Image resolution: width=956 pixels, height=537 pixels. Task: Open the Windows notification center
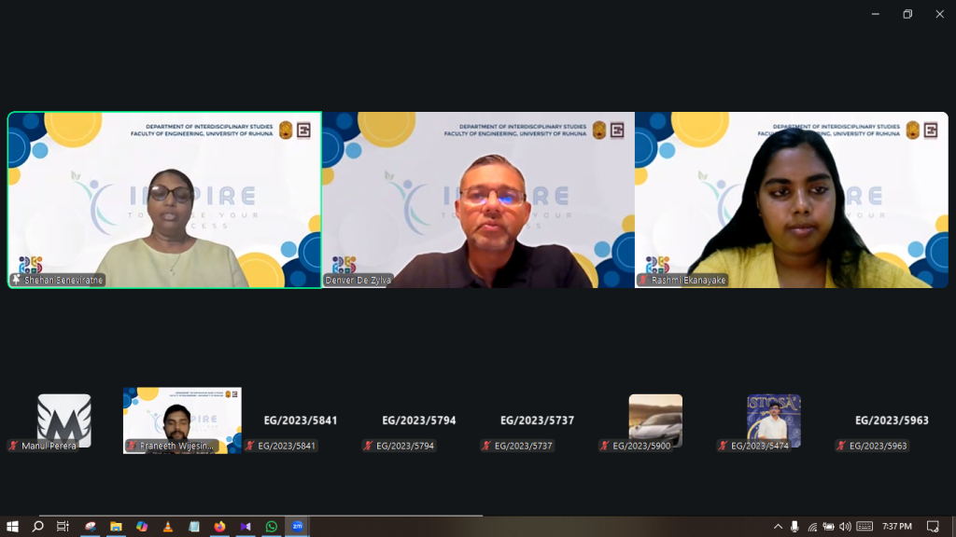click(x=932, y=527)
